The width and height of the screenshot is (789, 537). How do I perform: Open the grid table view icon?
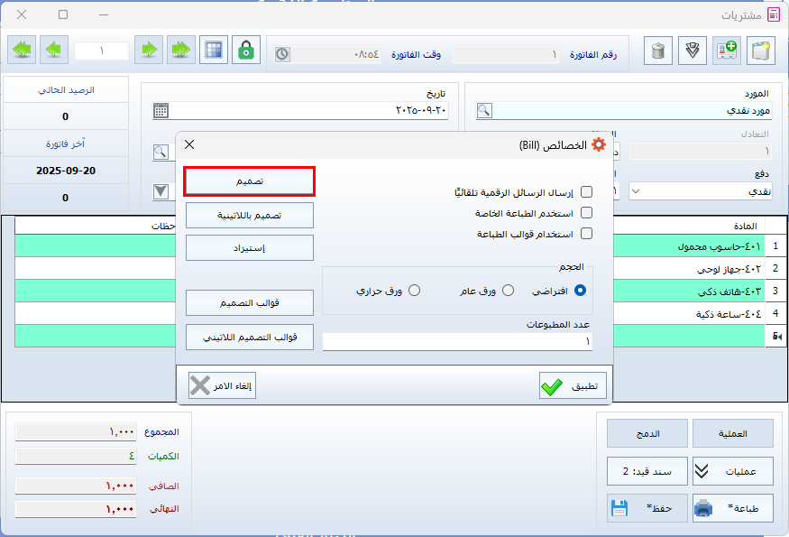click(213, 51)
